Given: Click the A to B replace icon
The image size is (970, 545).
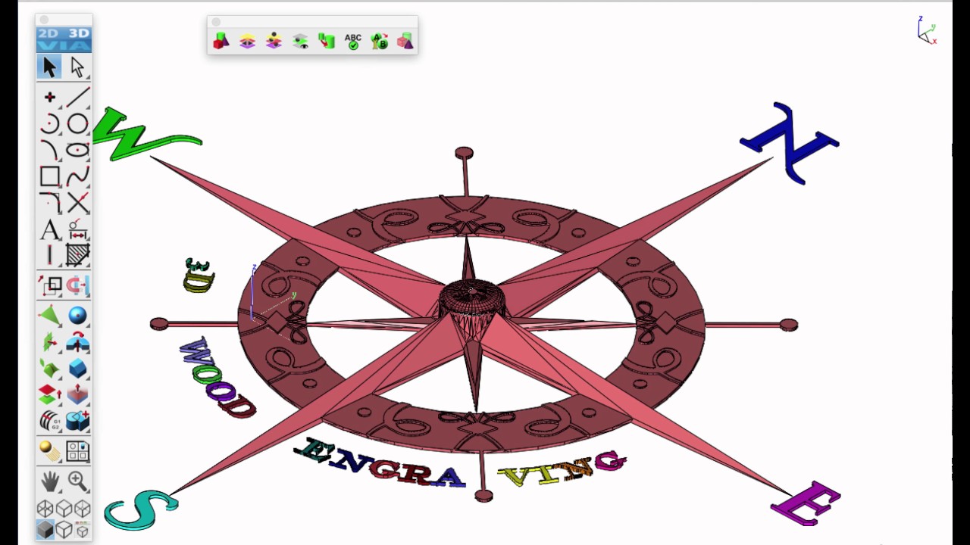Looking at the screenshot, I should [x=380, y=41].
